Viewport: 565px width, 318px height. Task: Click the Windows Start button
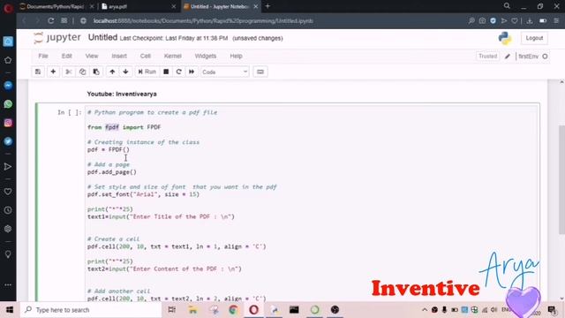coord(10,310)
